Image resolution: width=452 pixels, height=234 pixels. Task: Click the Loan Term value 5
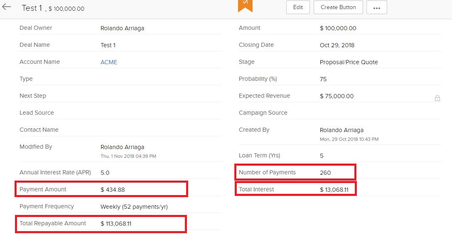pos(322,156)
